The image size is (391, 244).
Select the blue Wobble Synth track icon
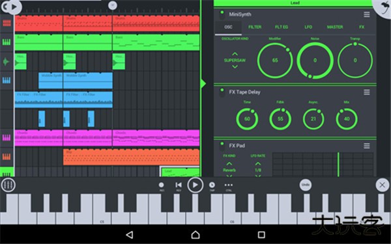pos(7,80)
